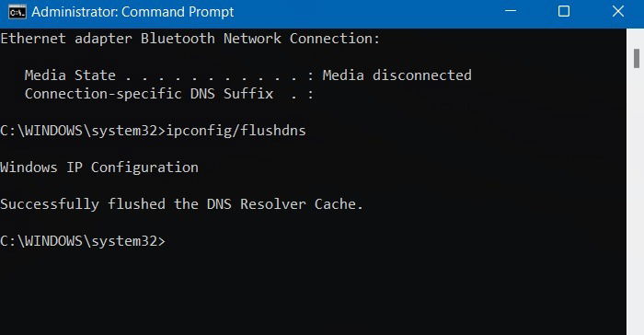This screenshot has height=335, width=644.
Task: Click the word 'Bluetooth' in the adapter heading
Action: click(x=178, y=39)
